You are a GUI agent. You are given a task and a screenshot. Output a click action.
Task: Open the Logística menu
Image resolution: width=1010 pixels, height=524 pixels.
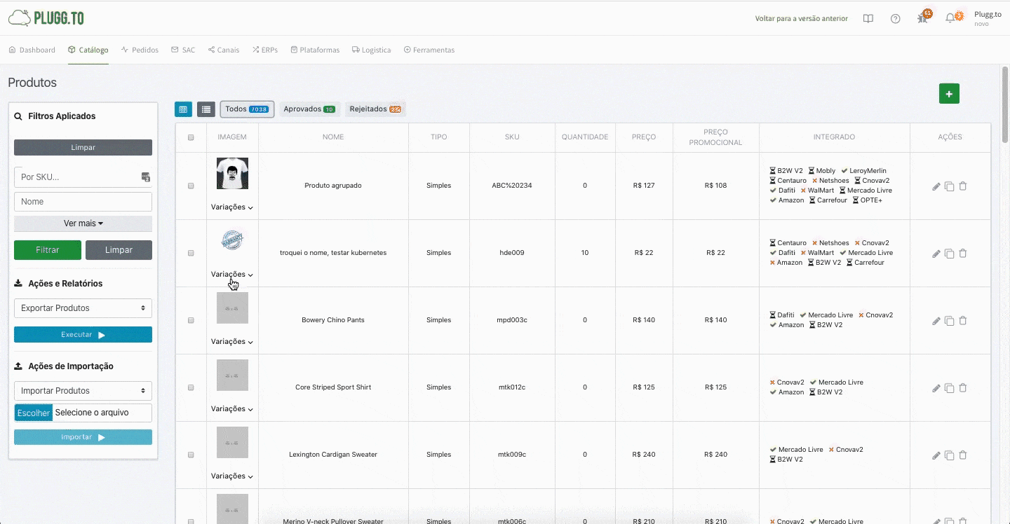click(372, 50)
